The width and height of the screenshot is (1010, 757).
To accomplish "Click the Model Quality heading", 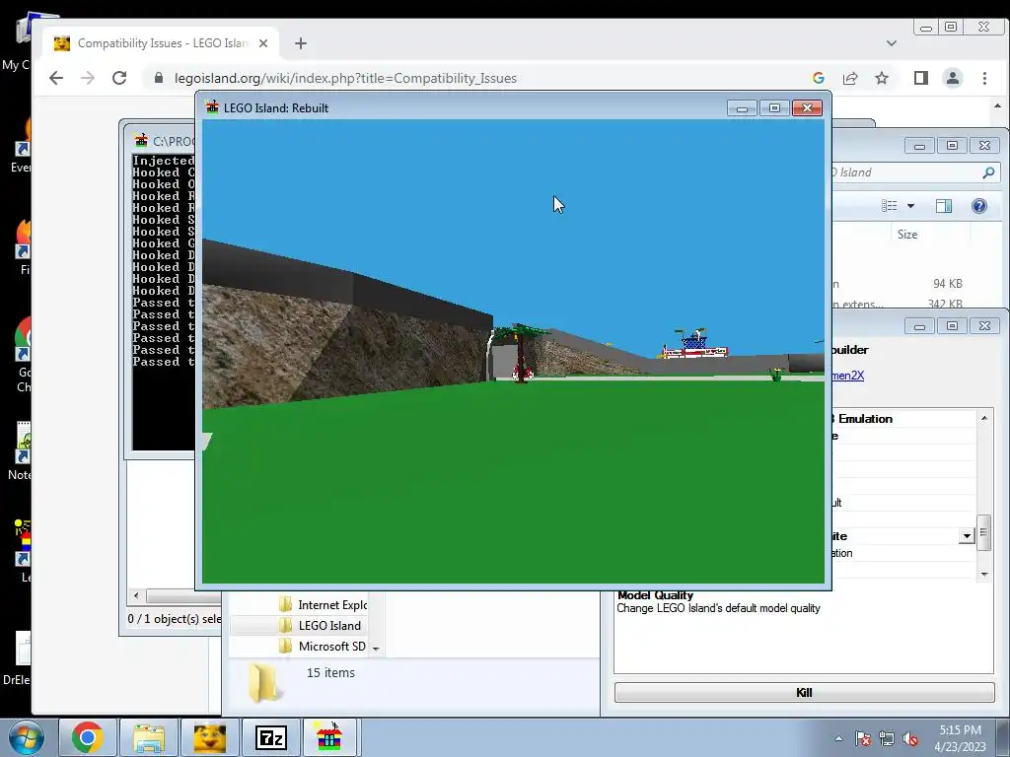I will point(655,595).
